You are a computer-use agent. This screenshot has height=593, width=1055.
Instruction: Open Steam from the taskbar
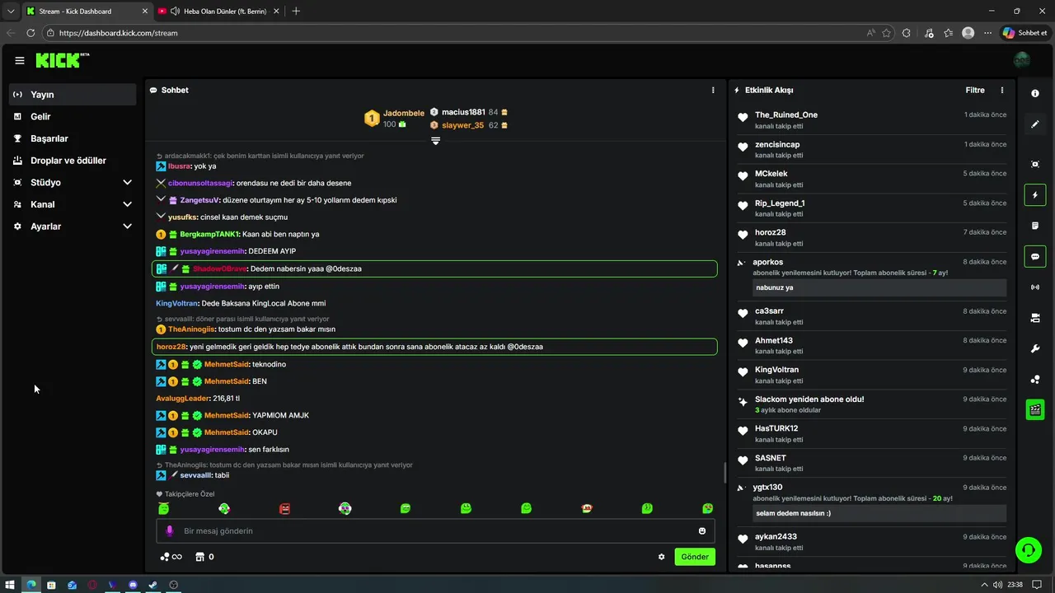[152, 585]
